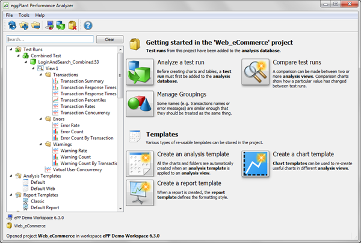Collapse the LoginAndSearch_Combined.53 node
Viewport: 361px width, 243px height.
click(x=26, y=62)
